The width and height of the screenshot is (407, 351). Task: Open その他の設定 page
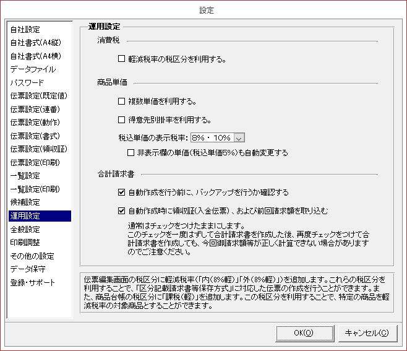click(x=32, y=256)
